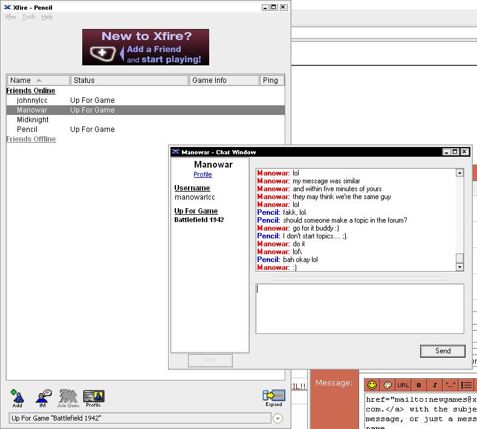Collapse the Friends Online group
477x429 pixels.
pyautogui.click(x=31, y=90)
